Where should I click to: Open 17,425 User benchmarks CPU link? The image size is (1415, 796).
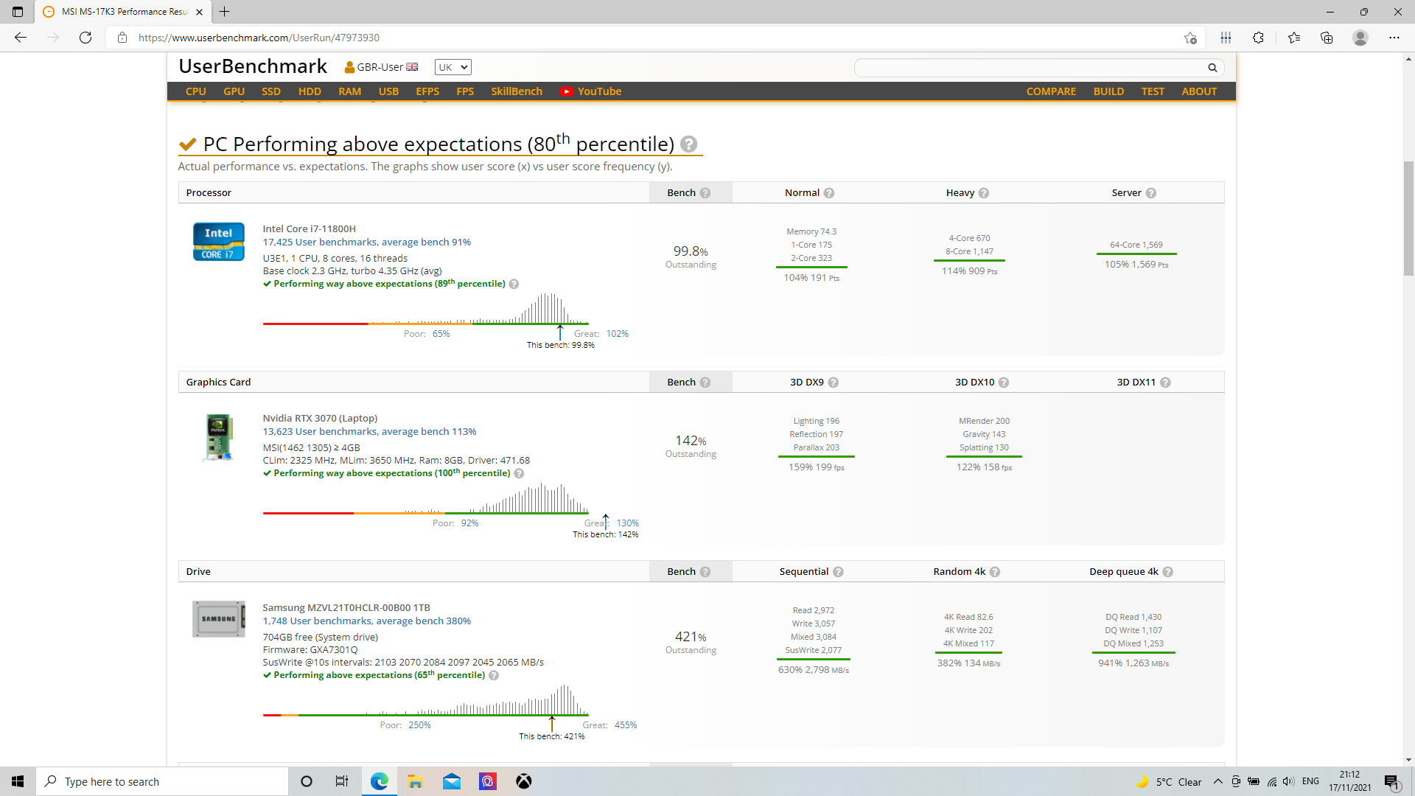click(366, 242)
